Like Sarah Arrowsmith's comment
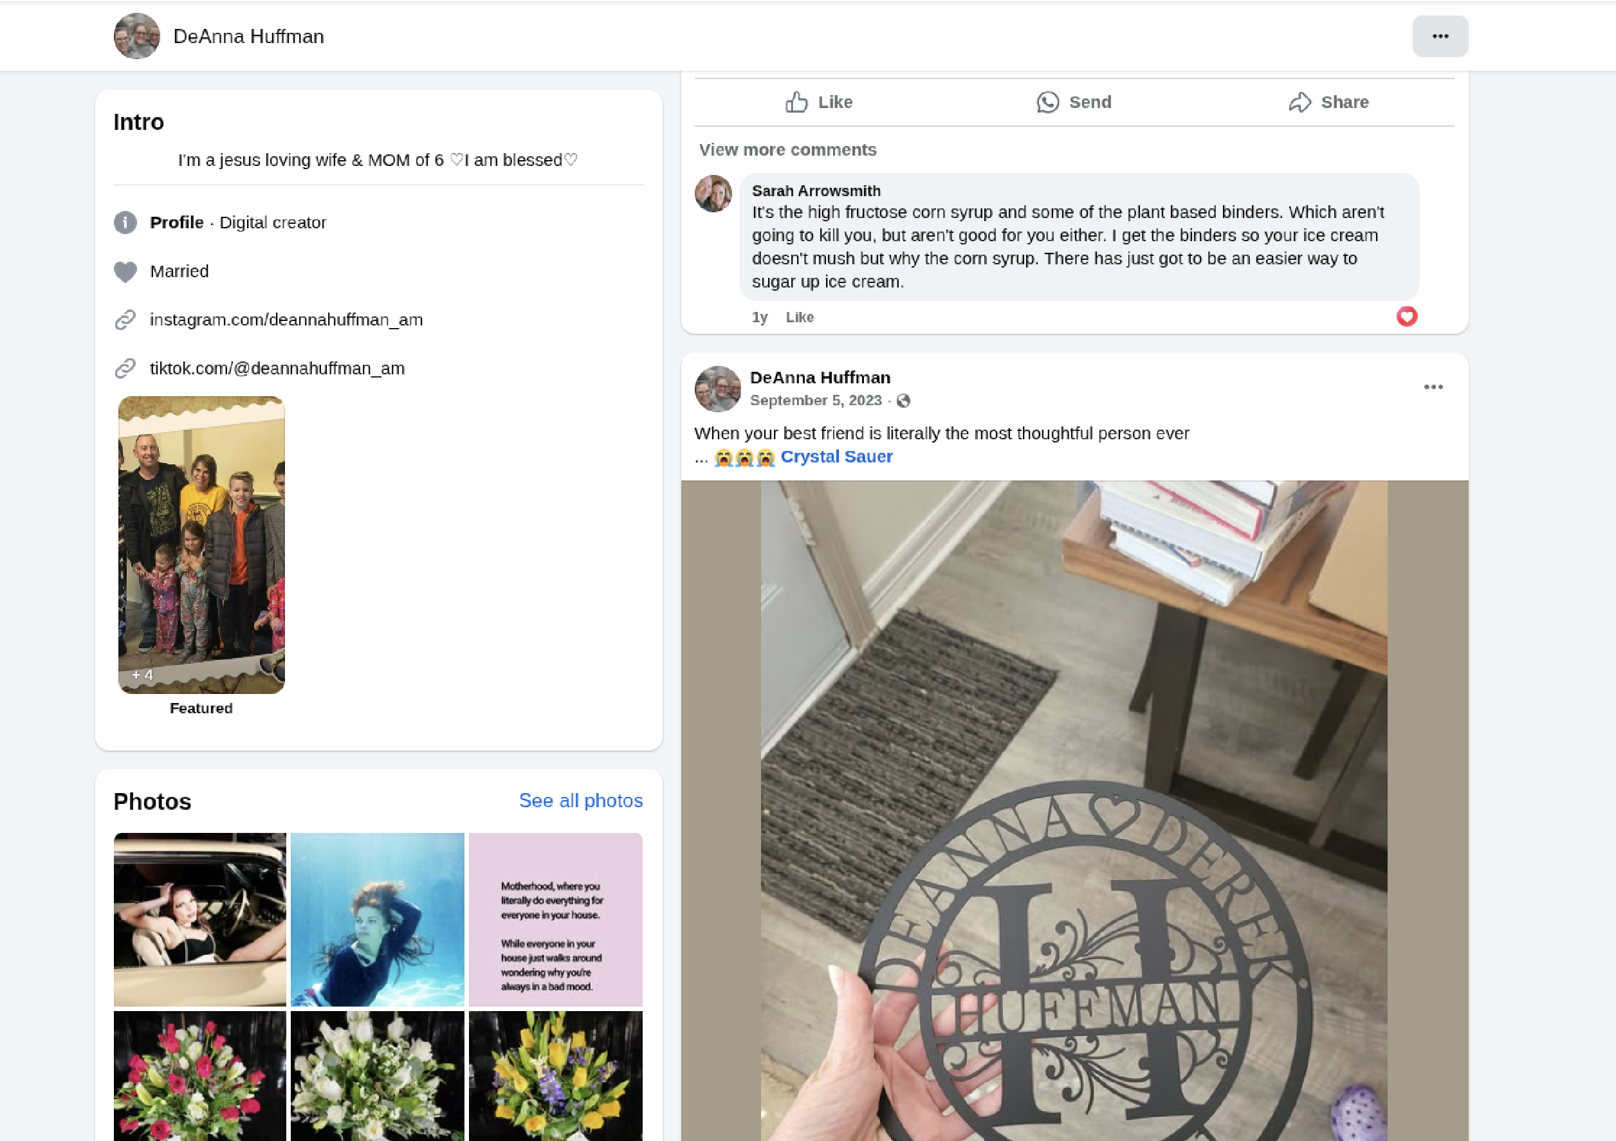1616x1141 pixels. click(800, 318)
